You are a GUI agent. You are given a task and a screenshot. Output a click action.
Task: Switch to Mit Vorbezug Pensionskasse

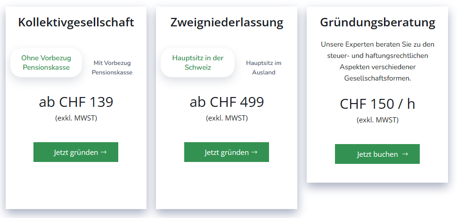tap(112, 67)
